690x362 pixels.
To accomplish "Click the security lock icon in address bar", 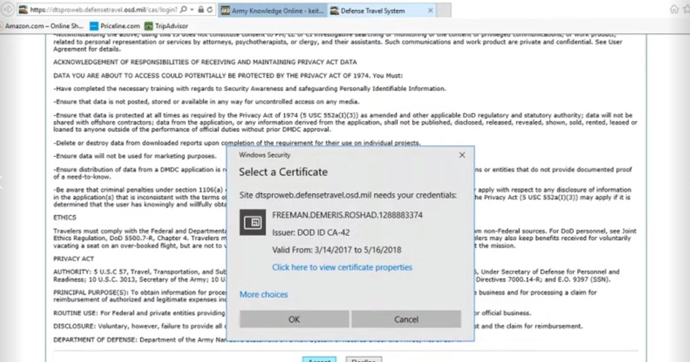I will click(201, 9).
